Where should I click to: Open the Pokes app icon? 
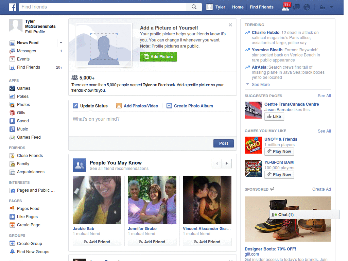pos(12,97)
